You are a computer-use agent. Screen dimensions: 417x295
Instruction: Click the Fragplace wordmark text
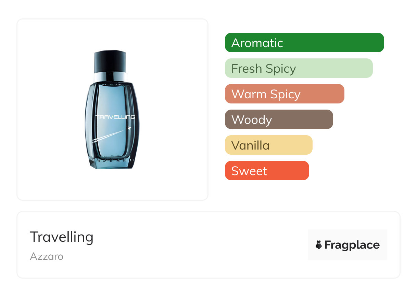pos(352,245)
